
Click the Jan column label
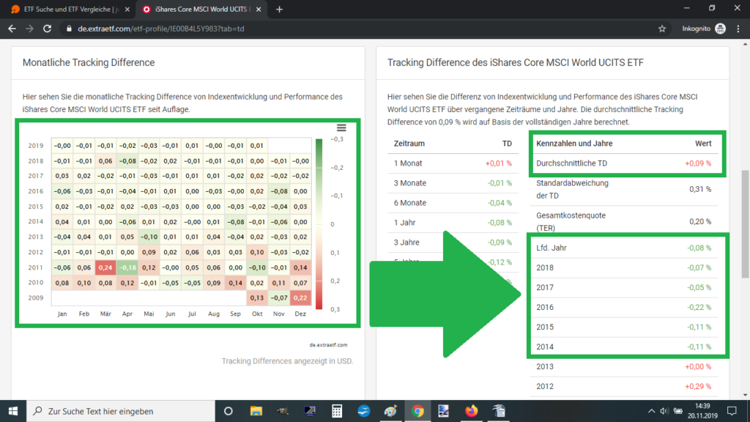pos(62,314)
